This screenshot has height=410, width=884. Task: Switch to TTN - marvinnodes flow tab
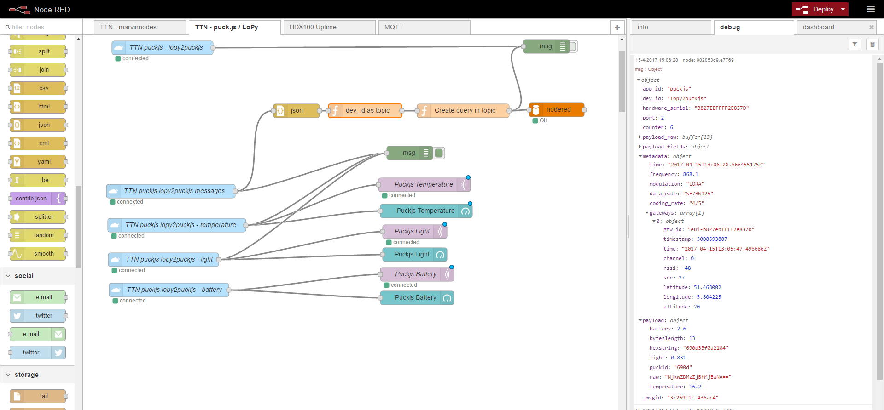pos(140,28)
